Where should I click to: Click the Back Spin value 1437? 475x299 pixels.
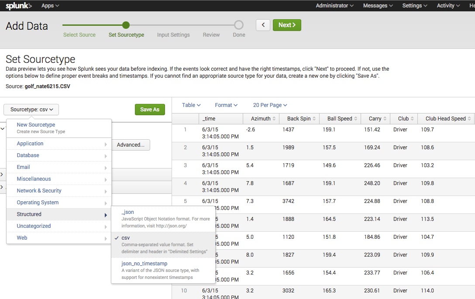(x=289, y=130)
